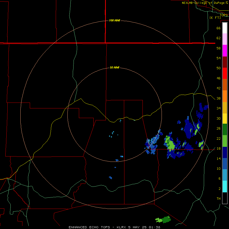This screenshot has height=229, width=229.
Task: Click the TH legend label
Action: click(x=219, y=199)
